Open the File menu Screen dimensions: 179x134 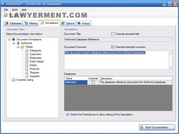pyautogui.click(x=6, y=10)
